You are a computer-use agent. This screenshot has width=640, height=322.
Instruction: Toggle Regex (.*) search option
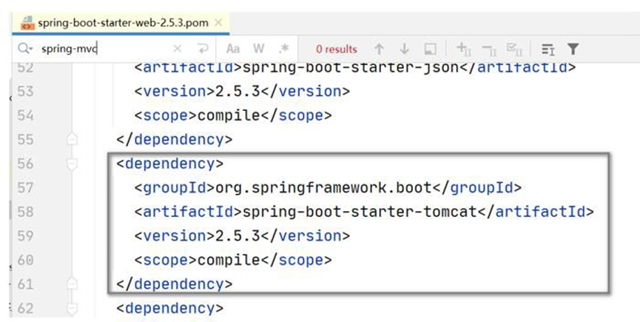(x=283, y=50)
